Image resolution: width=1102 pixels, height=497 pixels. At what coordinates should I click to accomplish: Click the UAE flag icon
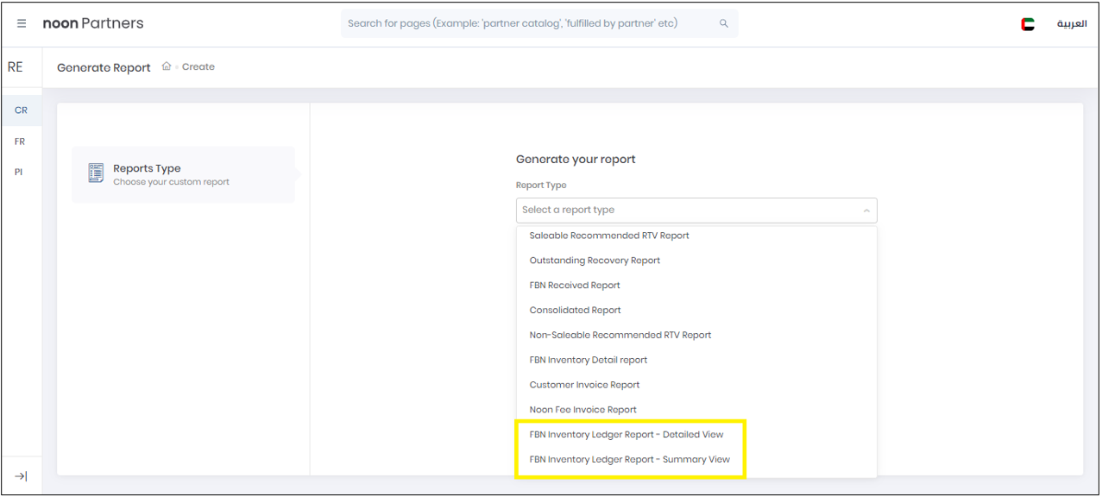pyautogui.click(x=1027, y=23)
